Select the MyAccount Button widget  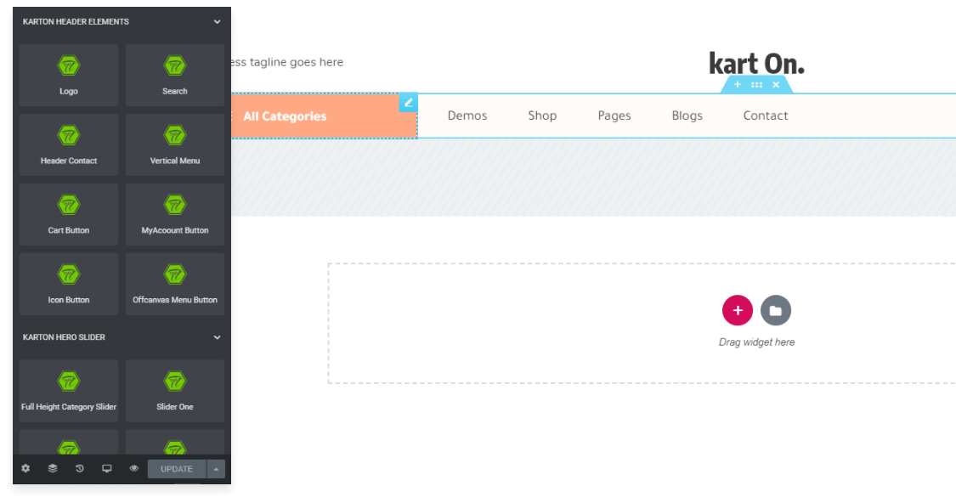[x=175, y=214]
